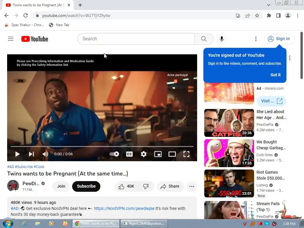
Task: Click Visit button on morery.com ad
Action: click(271, 101)
